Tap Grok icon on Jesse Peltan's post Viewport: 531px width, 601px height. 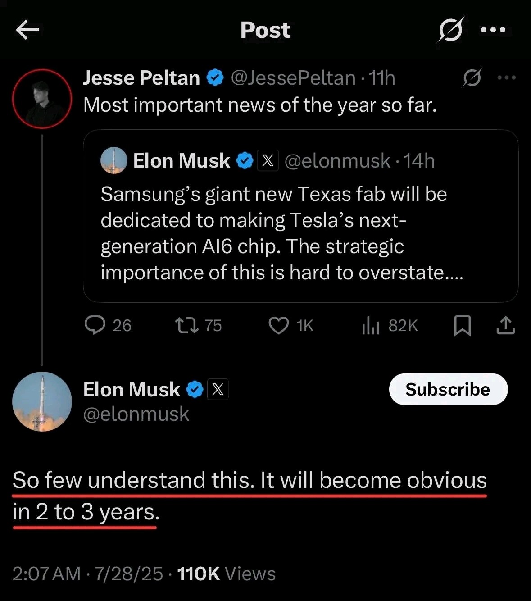(472, 78)
